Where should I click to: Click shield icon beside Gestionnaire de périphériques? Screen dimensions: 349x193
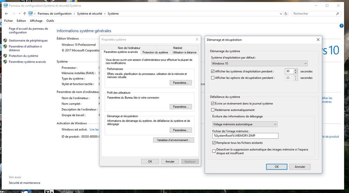coord(5,41)
